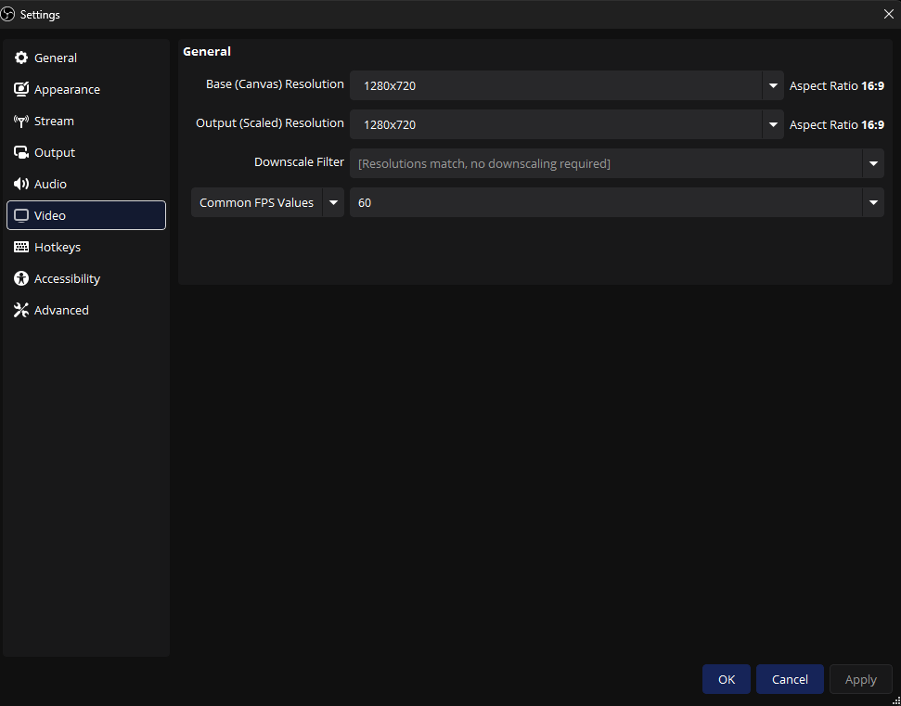
Task: Expand Output (Scaled) Resolution dropdown arrow
Action: [x=773, y=124]
